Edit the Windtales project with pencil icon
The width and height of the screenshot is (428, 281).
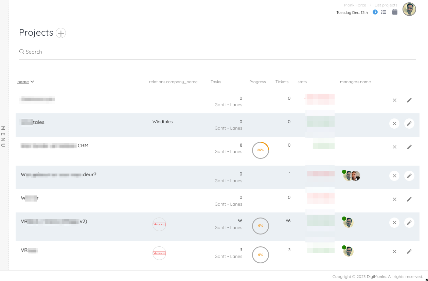tap(409, 124)
